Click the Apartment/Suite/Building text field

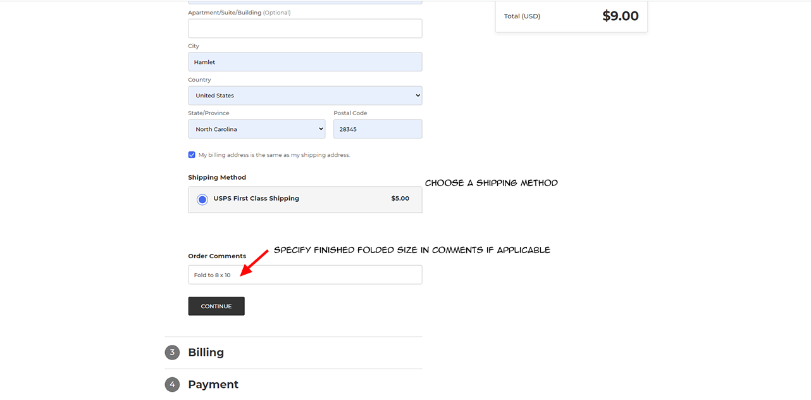(305, 28)
